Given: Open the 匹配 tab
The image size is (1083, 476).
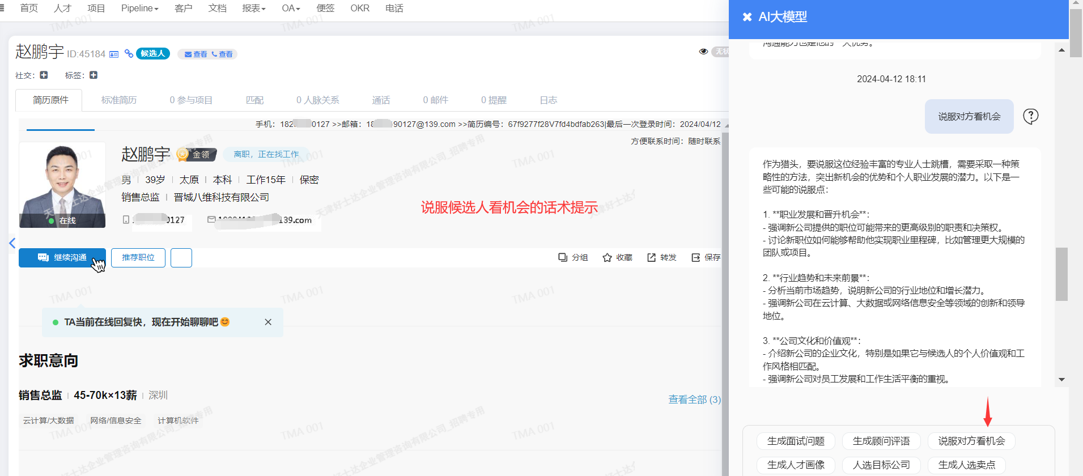Looking at the screenshot, I should coord(254,100).
